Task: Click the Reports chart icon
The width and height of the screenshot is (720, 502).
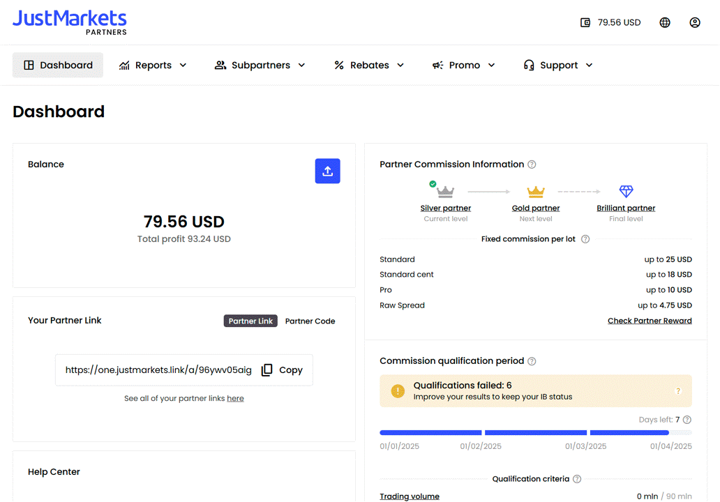Action: point(124,65)
